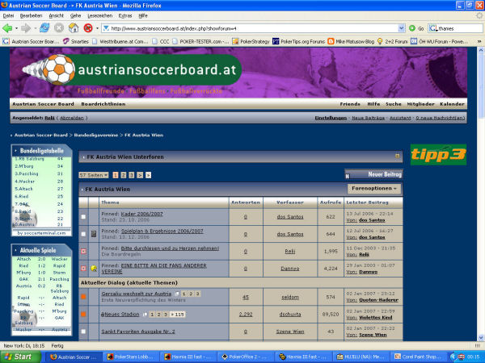Go to page 3 of the forum

click(132, 175)
